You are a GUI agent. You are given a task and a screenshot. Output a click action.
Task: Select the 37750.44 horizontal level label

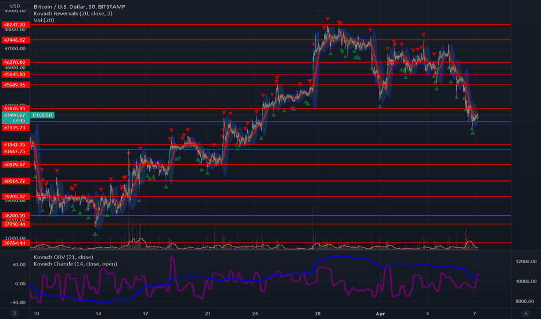click(16, 224)
